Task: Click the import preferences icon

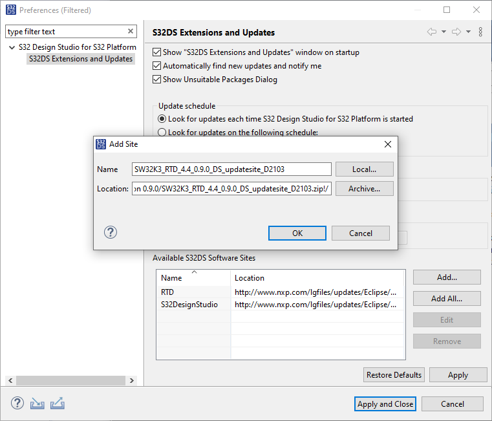Action: (37, 404)
